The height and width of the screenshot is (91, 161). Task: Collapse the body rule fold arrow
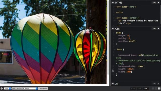click(x=115, y=33)
